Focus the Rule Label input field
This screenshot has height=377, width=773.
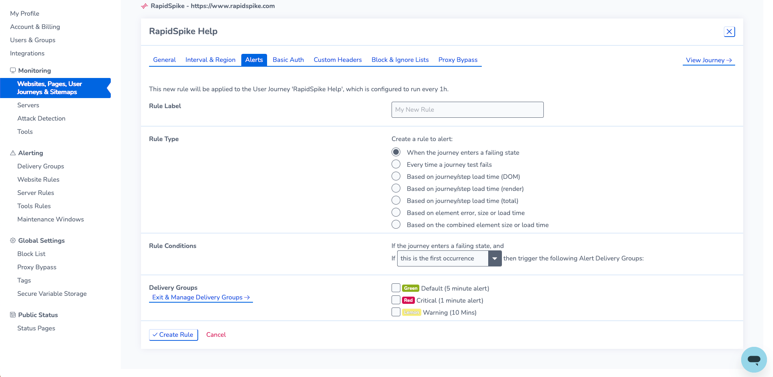pos(467,110)
